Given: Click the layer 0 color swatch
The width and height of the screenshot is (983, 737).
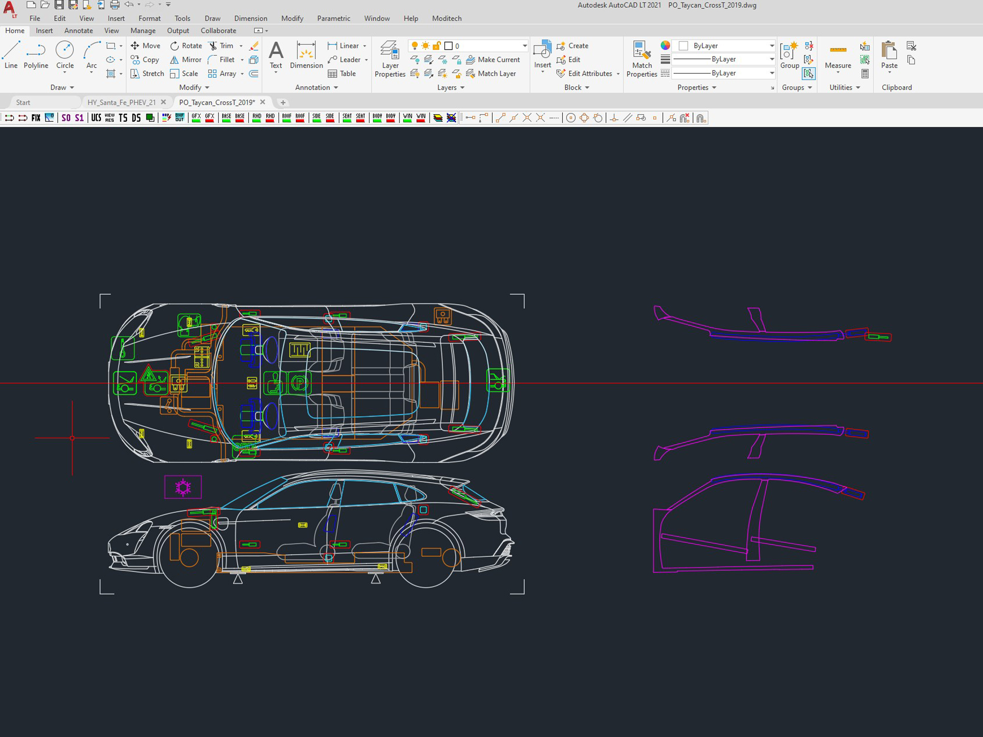Looking at the screenshot, I should click(x=448, y=46).
